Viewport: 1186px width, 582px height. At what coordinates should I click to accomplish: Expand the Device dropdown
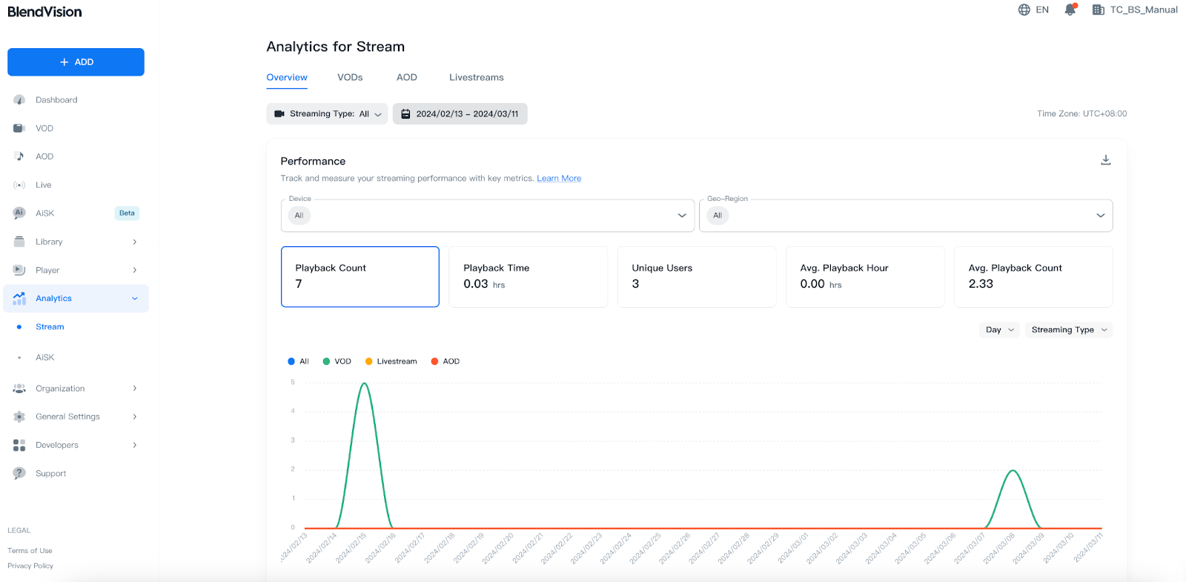(681, 216)
